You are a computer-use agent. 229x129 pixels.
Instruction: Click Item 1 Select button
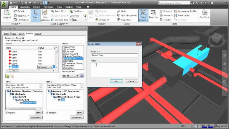point(39,112)
